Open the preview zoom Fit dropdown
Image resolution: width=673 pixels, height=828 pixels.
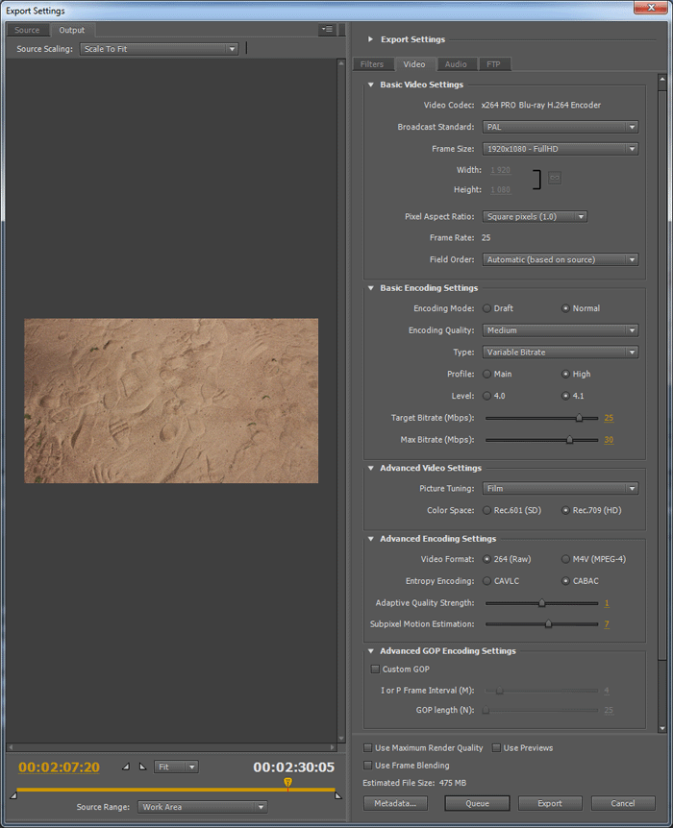[176, 767]
